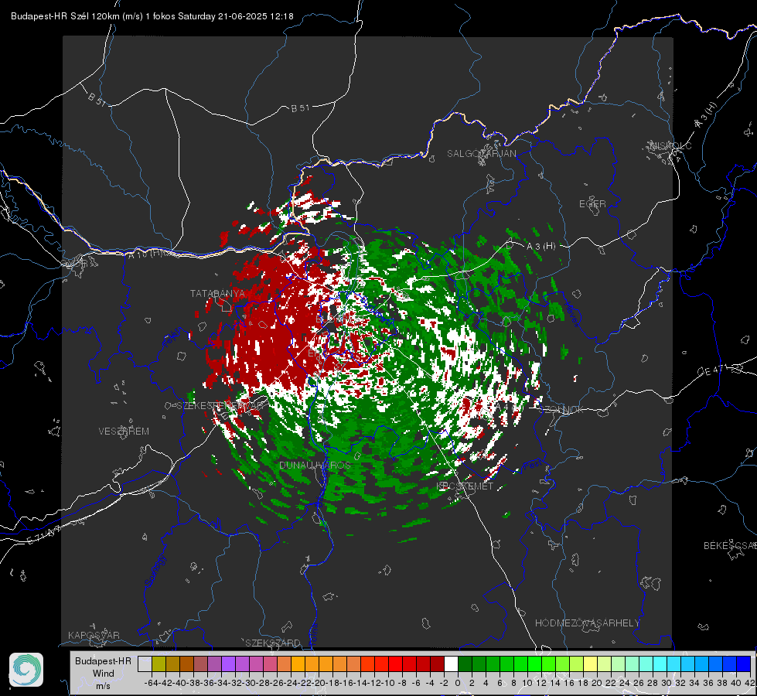Click the TATABÁNYA city label

[217, 294]
